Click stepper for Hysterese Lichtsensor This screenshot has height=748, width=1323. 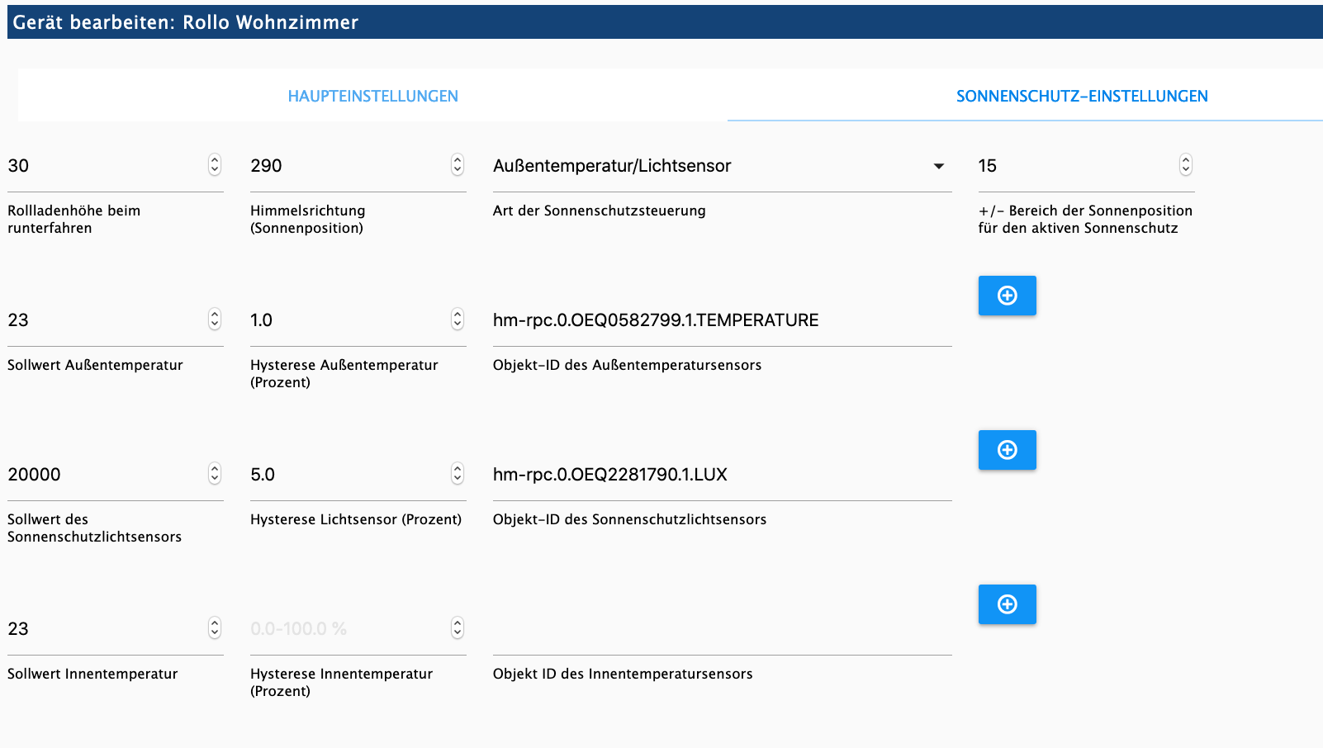458,474
